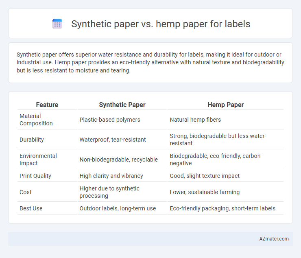
Task: Select the 'Synthetic Paper' column header
Action: [122, 105]
